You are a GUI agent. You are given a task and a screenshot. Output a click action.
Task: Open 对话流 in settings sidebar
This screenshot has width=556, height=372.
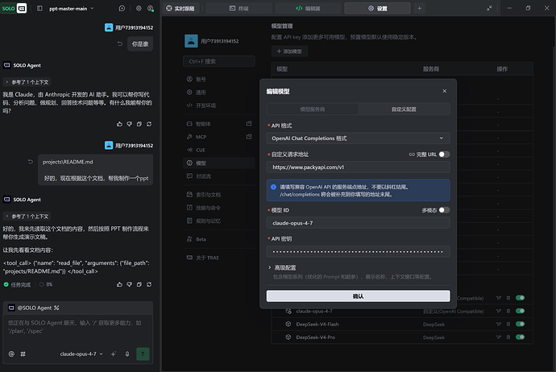coord(219,176)
